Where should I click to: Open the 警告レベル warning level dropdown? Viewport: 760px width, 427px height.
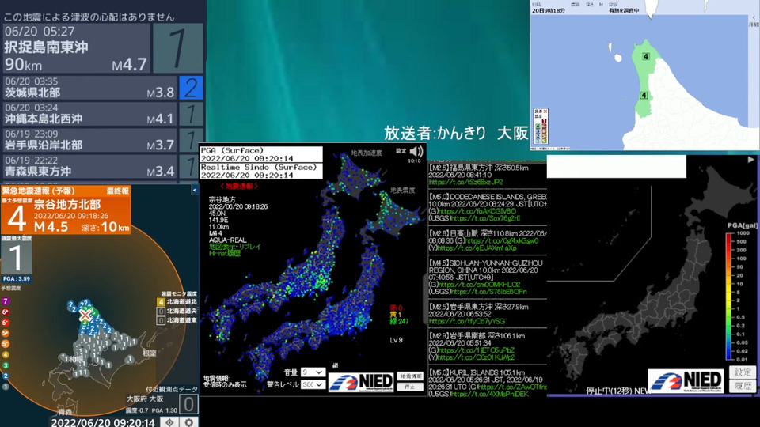pyautogui.click(x=313, y=384)
